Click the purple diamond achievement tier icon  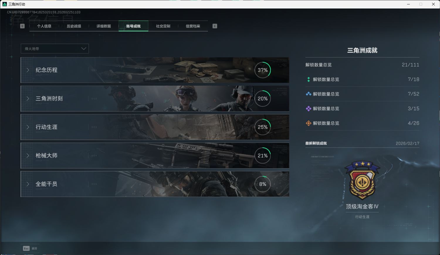[308, 109]
